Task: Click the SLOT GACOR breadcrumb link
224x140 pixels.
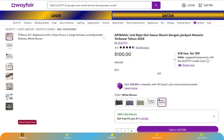Action: click(26, 29)
